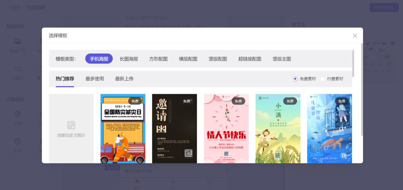
Task: Click the 表单 component icon
Action: (x=18, y=141)
